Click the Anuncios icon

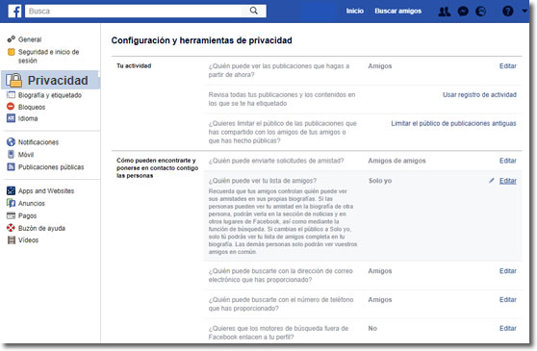tap(11, 203)
